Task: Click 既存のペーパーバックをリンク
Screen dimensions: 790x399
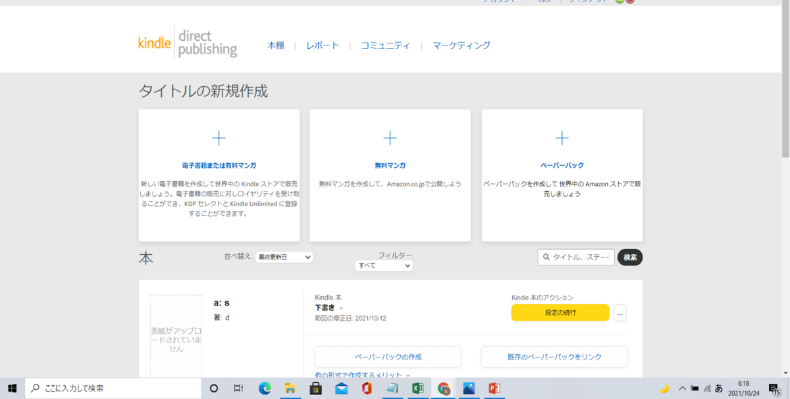Action: pos(554,356)
